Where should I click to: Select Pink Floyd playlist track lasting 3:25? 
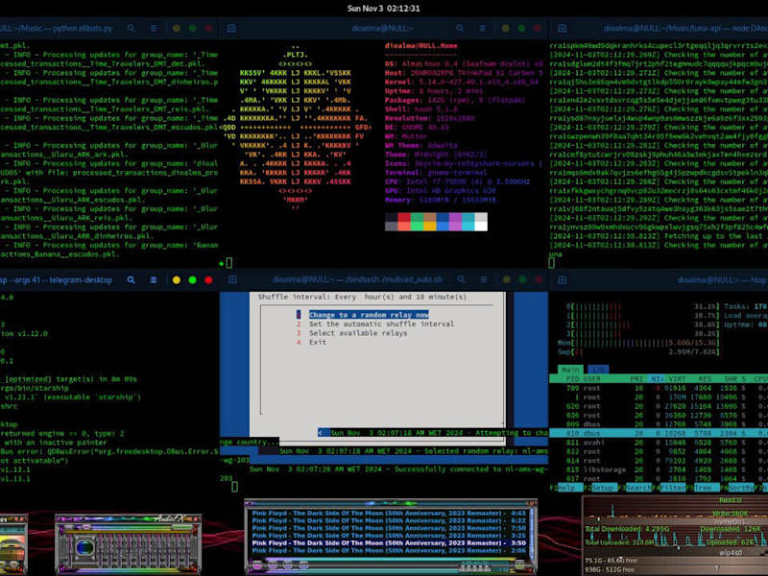click(x=389, y=536)
